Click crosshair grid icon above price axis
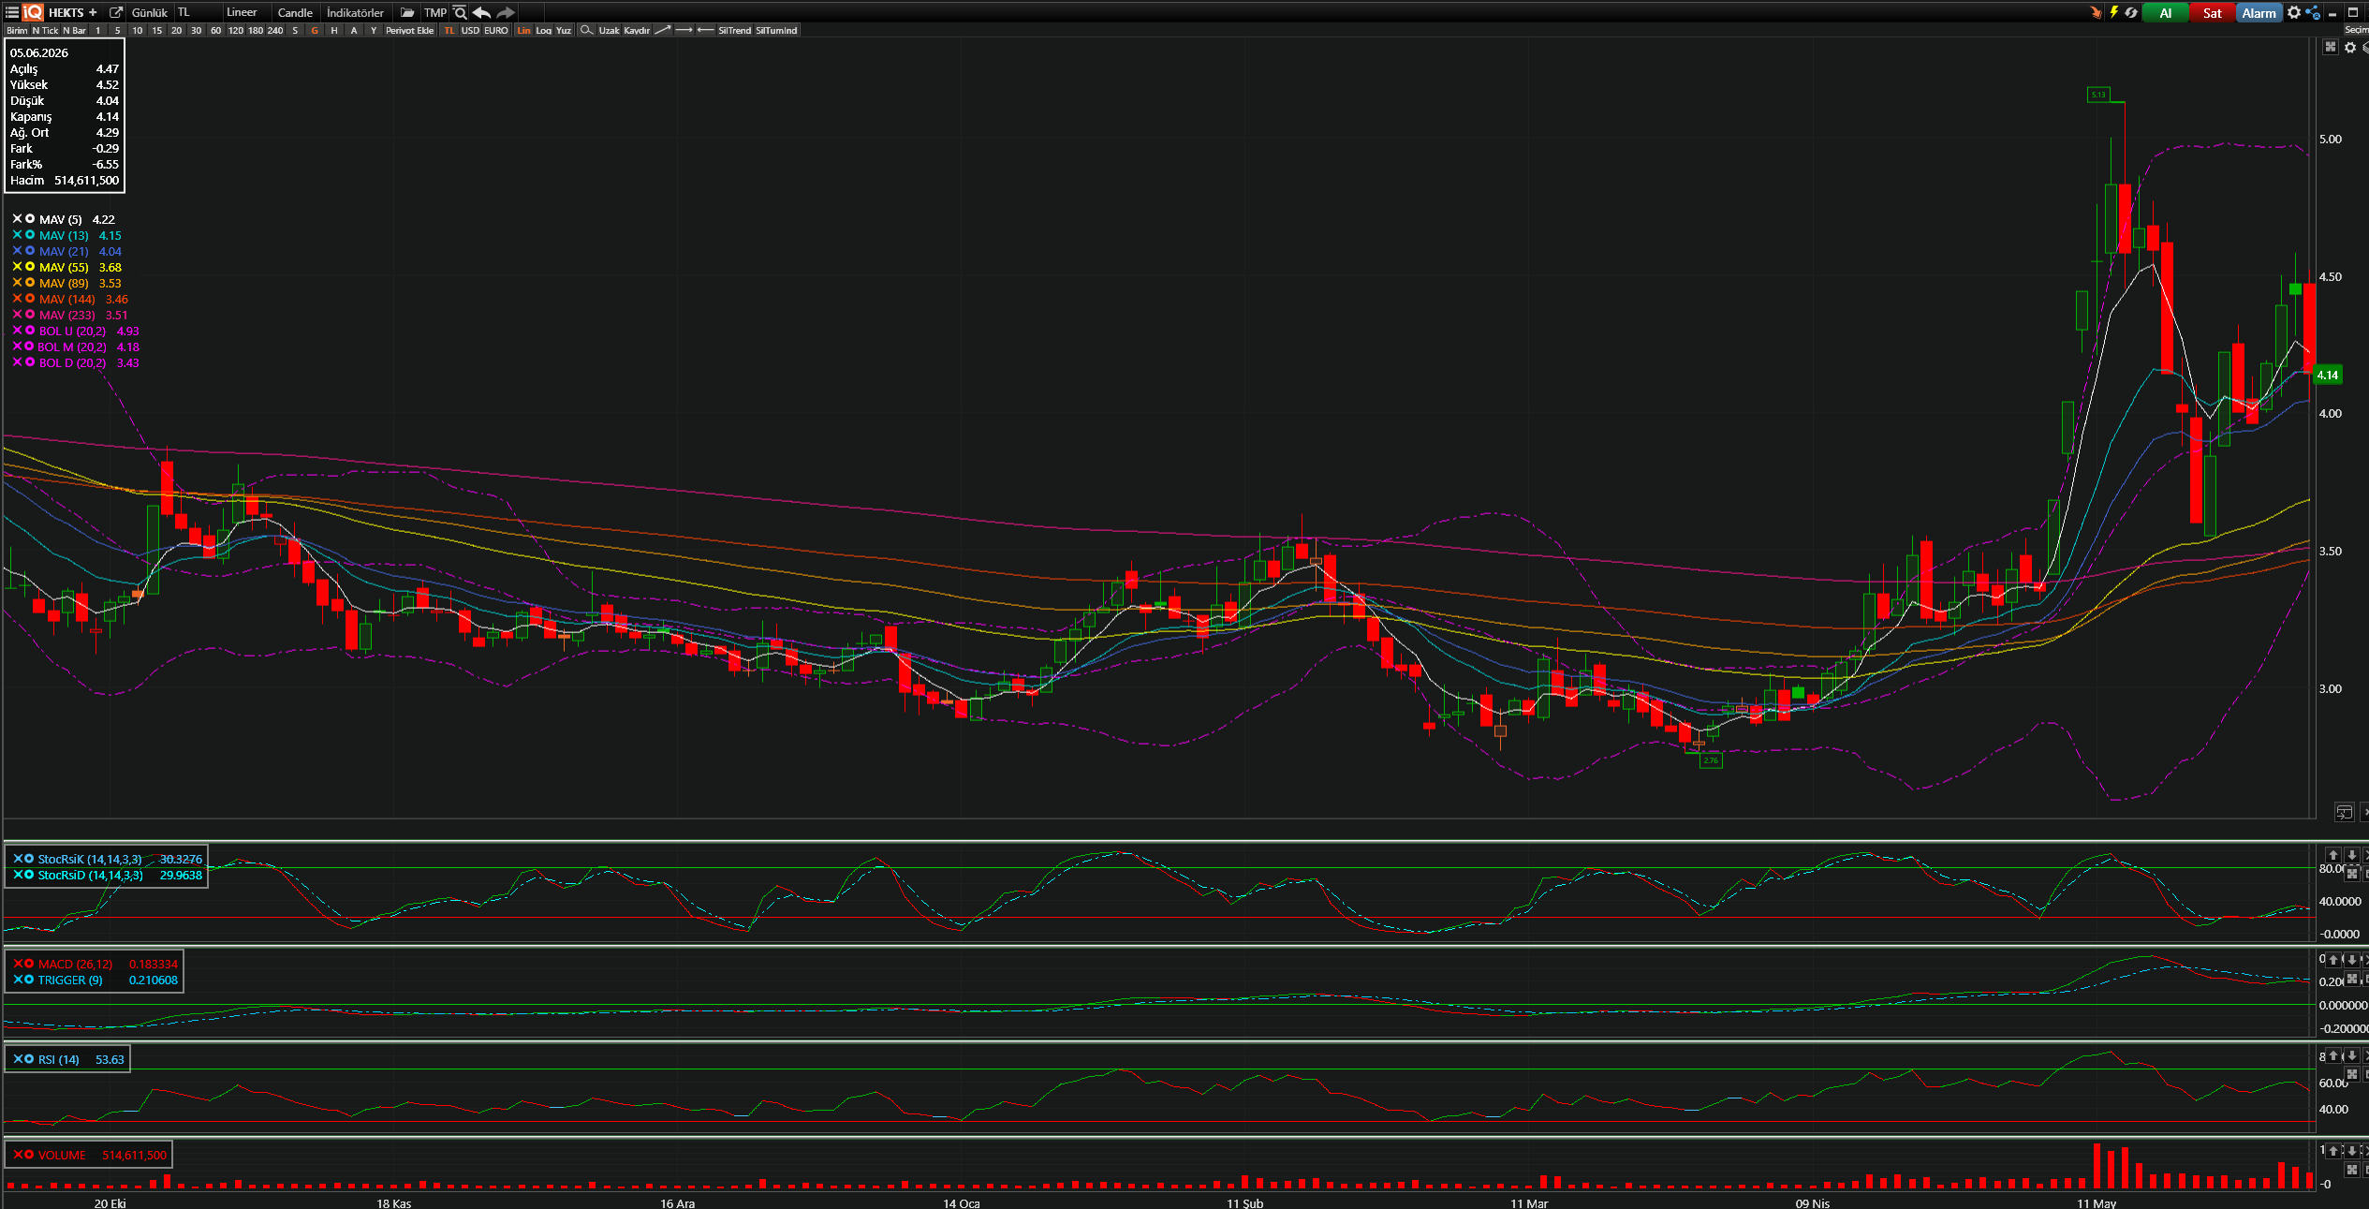Viewport: 2369px width, 1209px height. [2331, 47]
